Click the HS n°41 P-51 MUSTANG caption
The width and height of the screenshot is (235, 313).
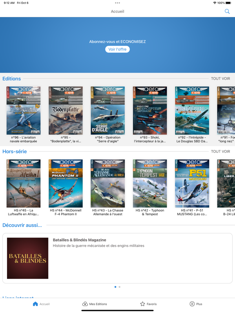click(x=192, y=212)
